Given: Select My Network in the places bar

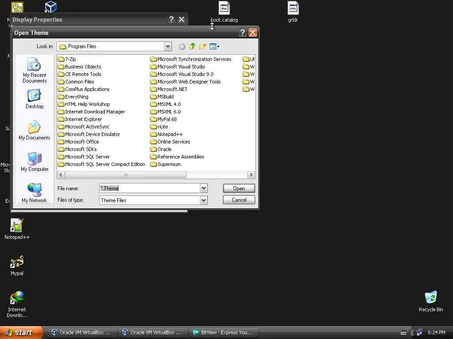Looking at the screenshot, I should [35, 192].
